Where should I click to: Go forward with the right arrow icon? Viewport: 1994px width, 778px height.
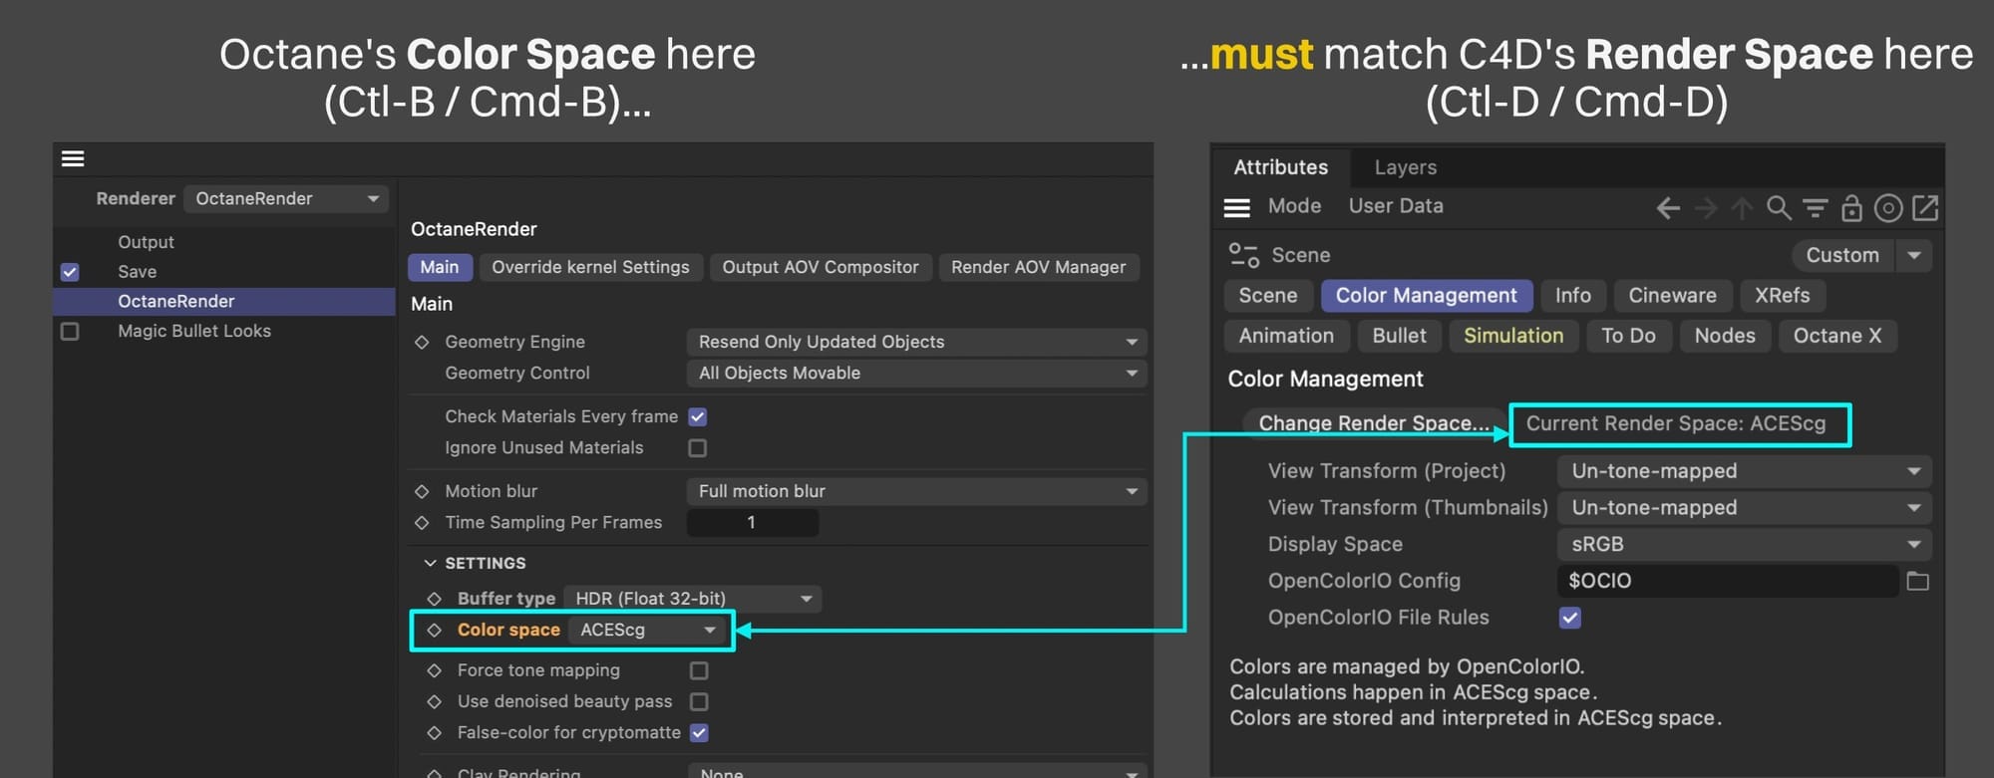point(1706,207)
